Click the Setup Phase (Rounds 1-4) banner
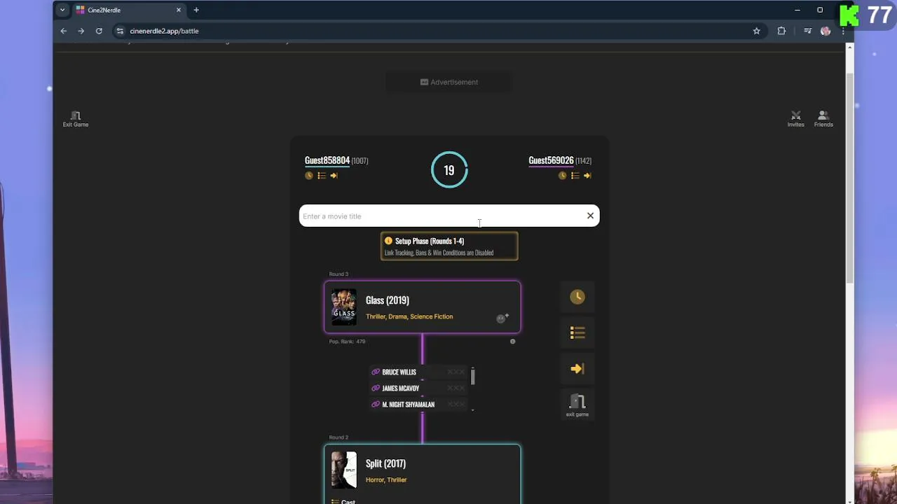 tap(449, 246)
